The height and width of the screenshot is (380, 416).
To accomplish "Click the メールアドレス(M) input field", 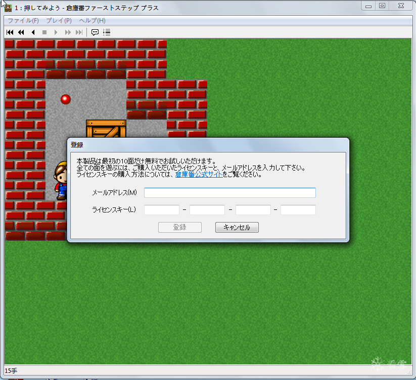I will click(230, 192).
